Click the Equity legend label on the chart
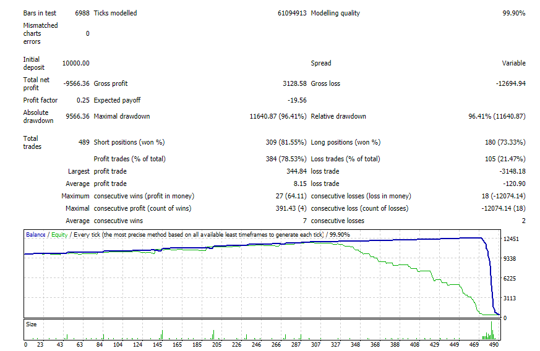Screen dimensions: 540x351 coord(59,235)
